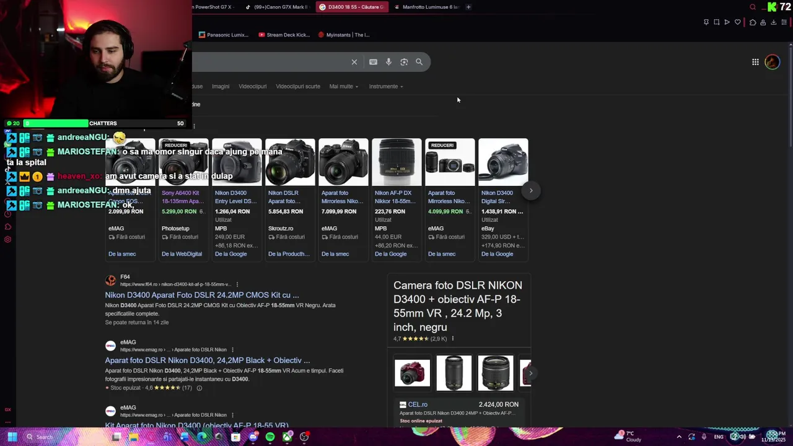
Task: Open the pinboard pin icon in browser toolbar
Action: tap(706, 22)
